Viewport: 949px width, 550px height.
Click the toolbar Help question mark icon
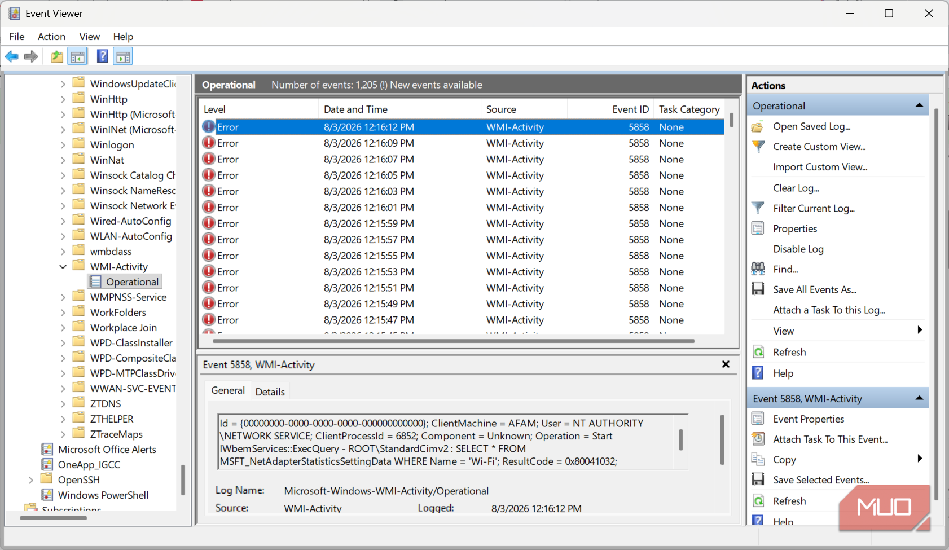(102, 56)
